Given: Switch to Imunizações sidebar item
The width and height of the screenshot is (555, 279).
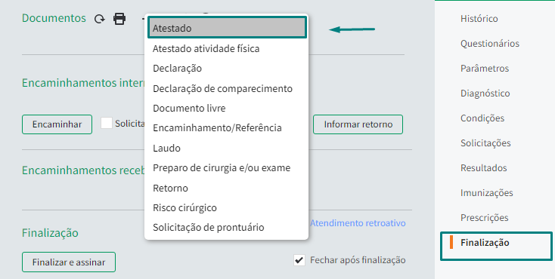Looking at the screenshot, I should click(x=486, y=193).
